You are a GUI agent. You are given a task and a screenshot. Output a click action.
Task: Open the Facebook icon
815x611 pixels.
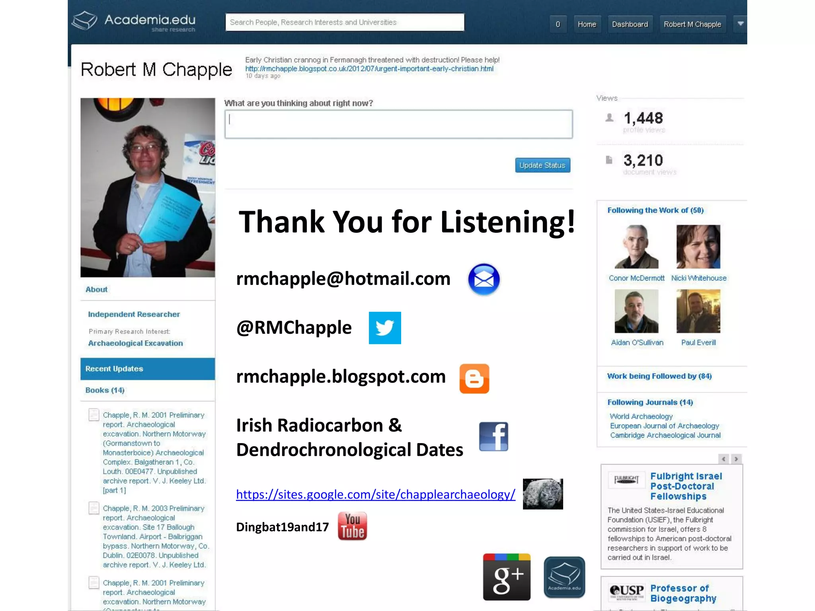pos(493,436)
